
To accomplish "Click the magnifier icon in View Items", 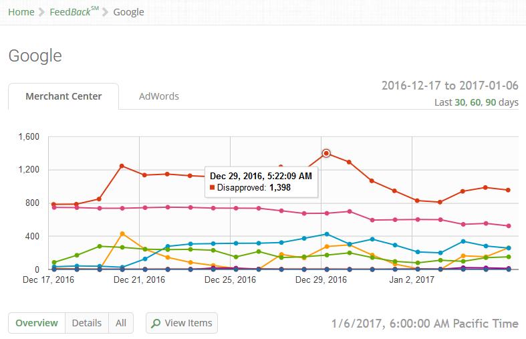I will tap(156, 324).
